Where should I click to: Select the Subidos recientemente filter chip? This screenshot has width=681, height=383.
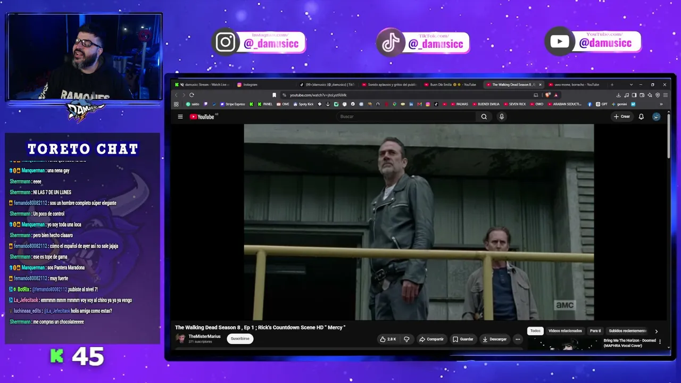coord(628,331)
